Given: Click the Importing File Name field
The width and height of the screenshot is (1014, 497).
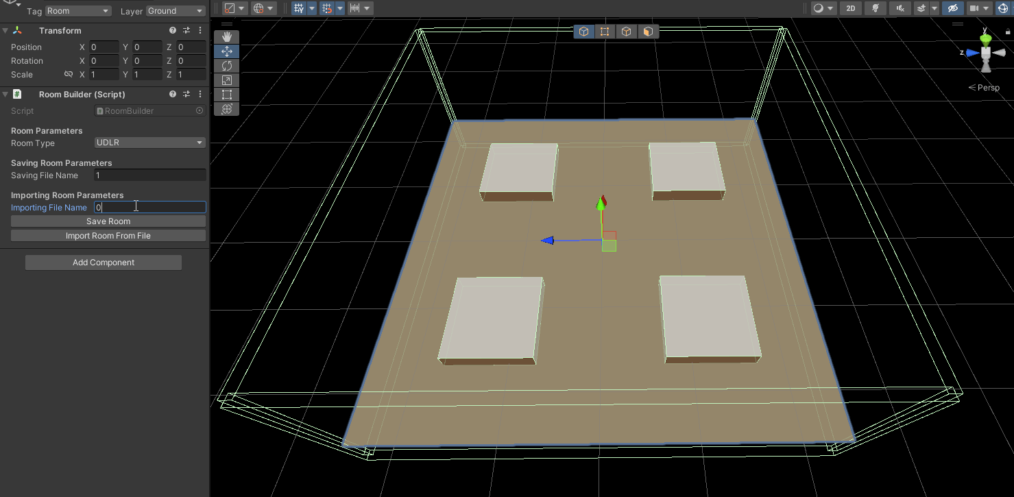Looking at the screenshot, I should click(x=150, y=207).
